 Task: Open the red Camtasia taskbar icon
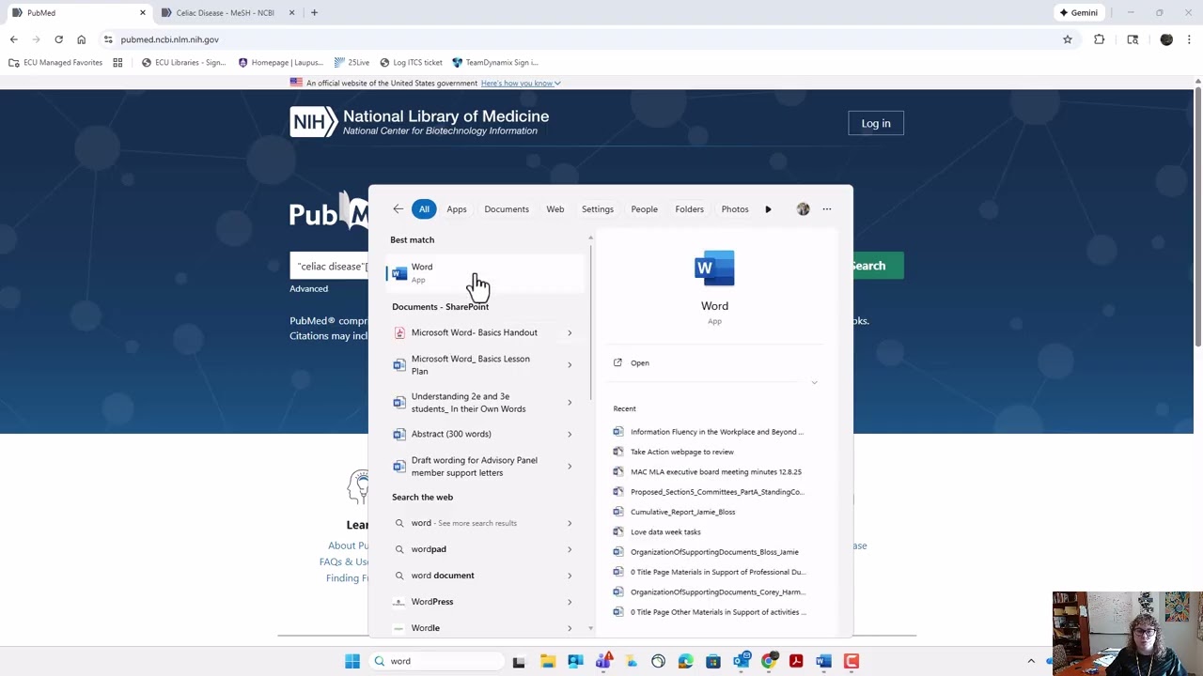851,661
